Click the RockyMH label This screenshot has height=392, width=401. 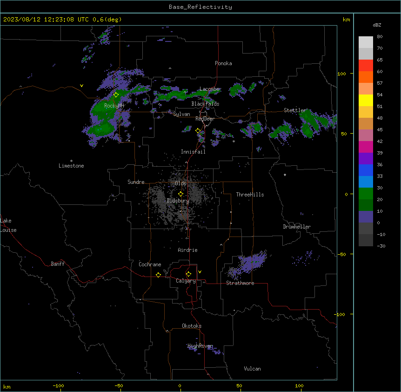point(114,106)
